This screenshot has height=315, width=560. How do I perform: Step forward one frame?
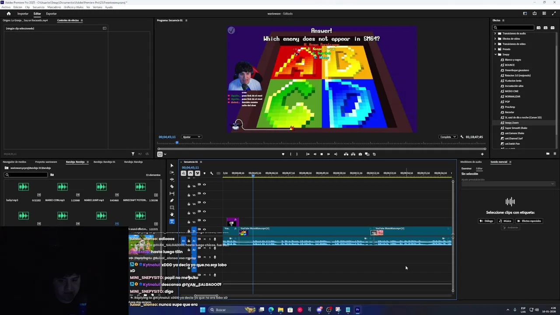(329, 154)
